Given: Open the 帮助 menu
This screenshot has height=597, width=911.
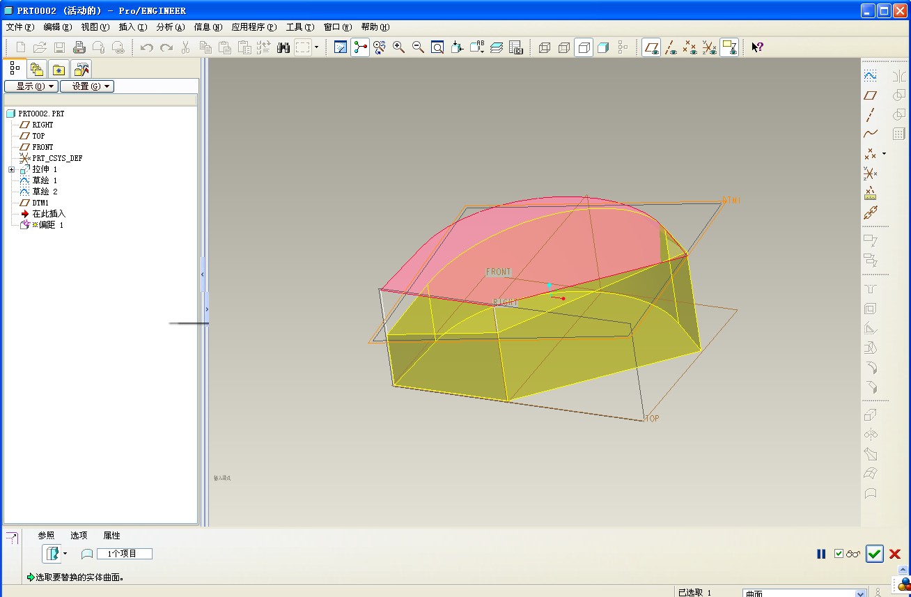Looking at the screenshot, I should (x=375, y=27).
